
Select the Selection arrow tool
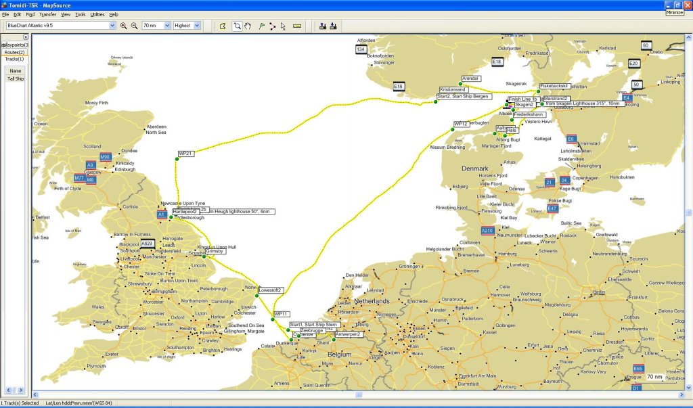coord(283,26)
